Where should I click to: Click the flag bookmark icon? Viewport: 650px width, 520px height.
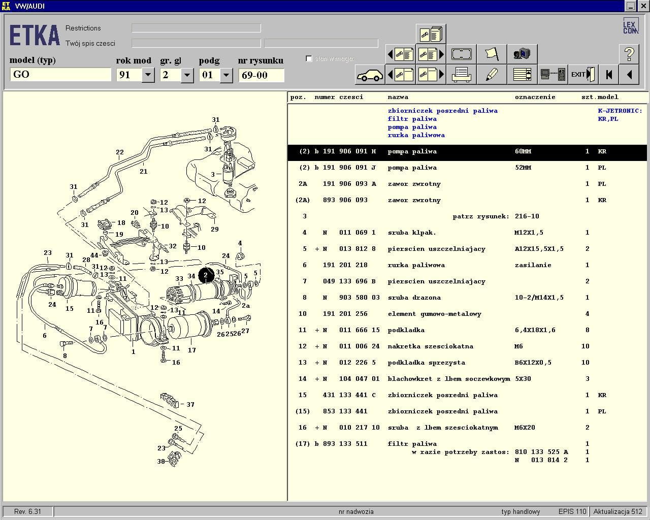tap(492, 54)
